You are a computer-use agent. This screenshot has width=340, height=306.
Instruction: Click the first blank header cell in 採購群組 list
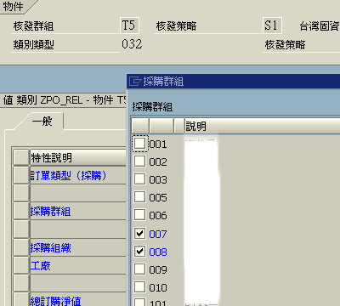139,126
